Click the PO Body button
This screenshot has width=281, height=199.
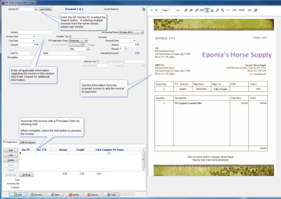pos(27,175)
